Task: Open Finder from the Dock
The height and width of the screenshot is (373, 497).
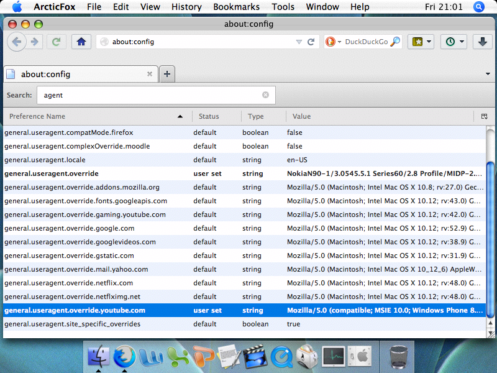Action: click(99, 356)
